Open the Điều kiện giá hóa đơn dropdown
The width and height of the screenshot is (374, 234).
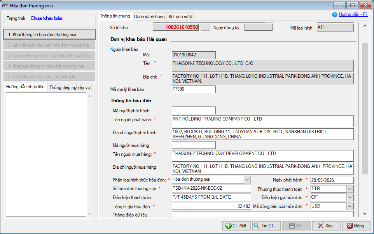click(x=350, y=197)
